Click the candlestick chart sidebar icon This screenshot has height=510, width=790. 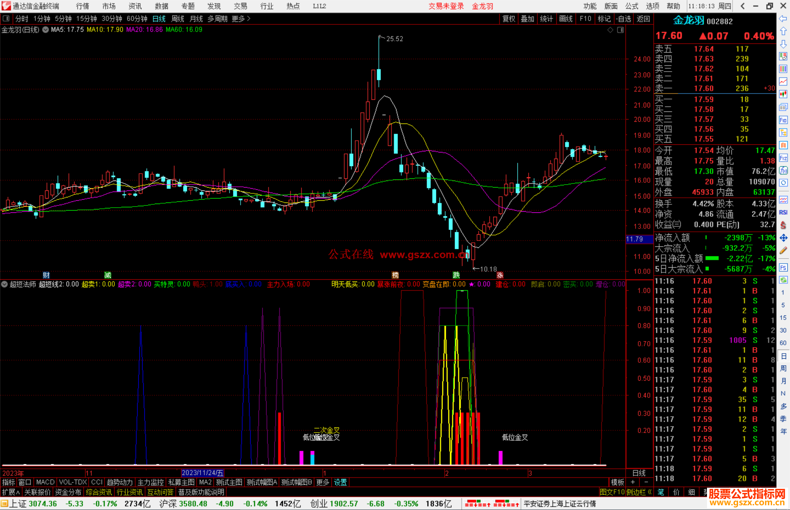point(783,94)
